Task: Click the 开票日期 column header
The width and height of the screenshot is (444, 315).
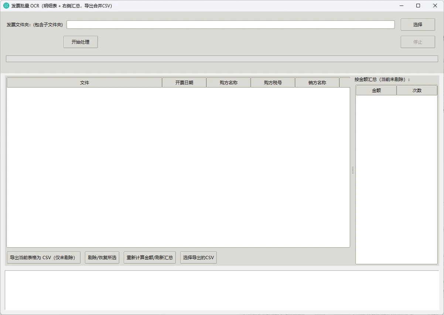Action: point(184,82)
